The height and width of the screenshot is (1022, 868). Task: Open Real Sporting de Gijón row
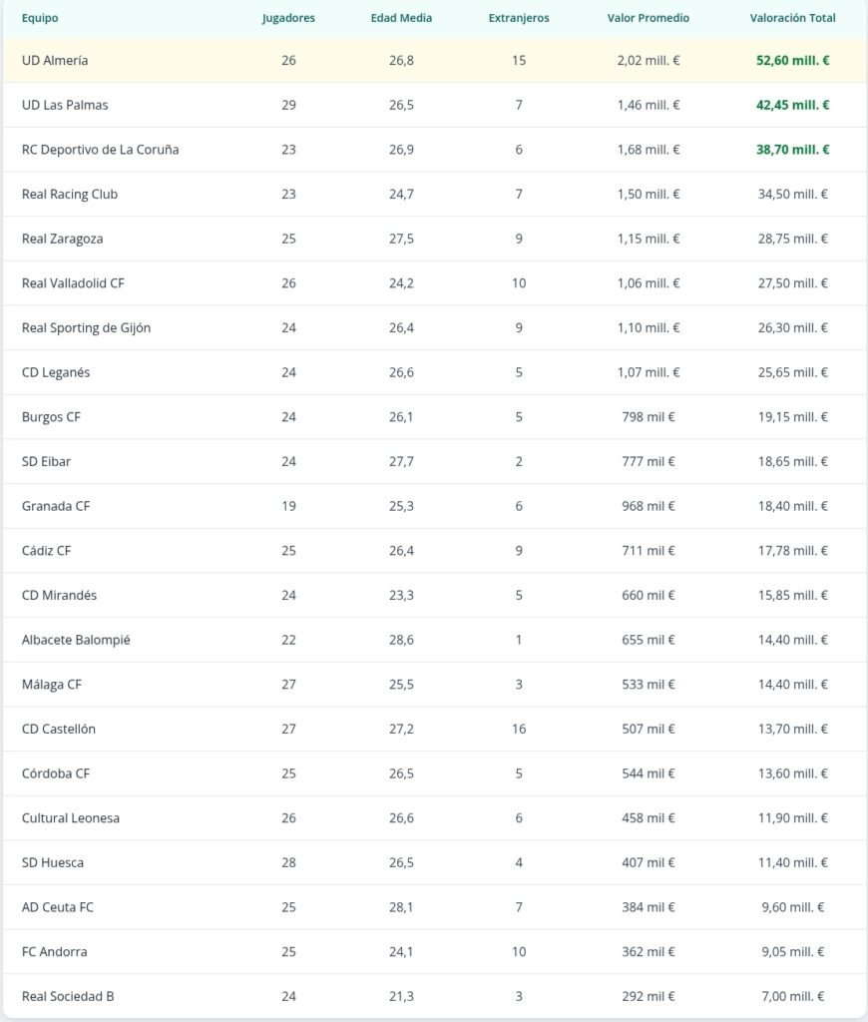point(435,327)
